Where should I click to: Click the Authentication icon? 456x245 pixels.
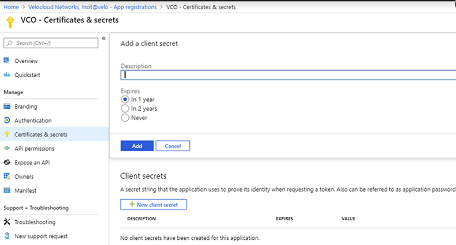point(7,121)
